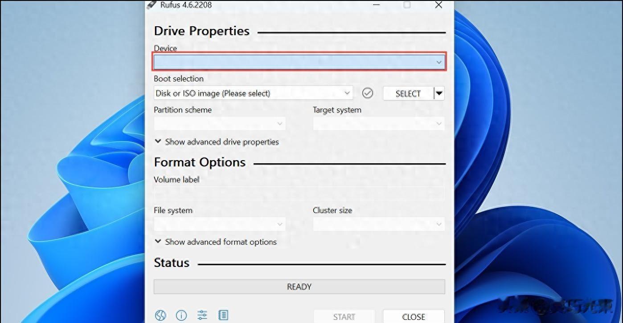Expand Show advanced format options

tap(216, 242)
